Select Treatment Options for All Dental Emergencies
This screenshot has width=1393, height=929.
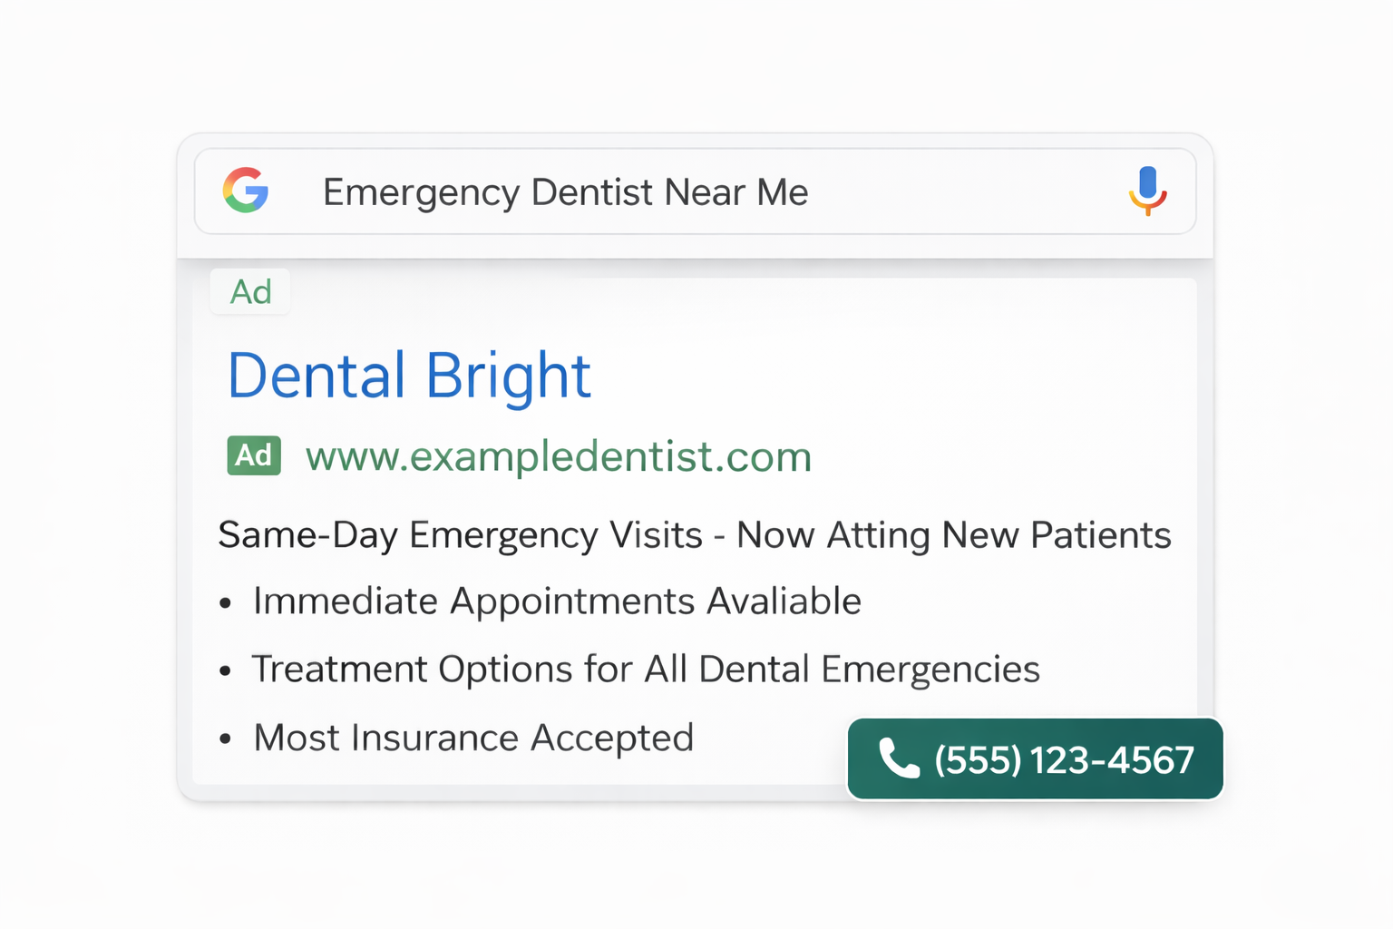[x=646, y=670]
